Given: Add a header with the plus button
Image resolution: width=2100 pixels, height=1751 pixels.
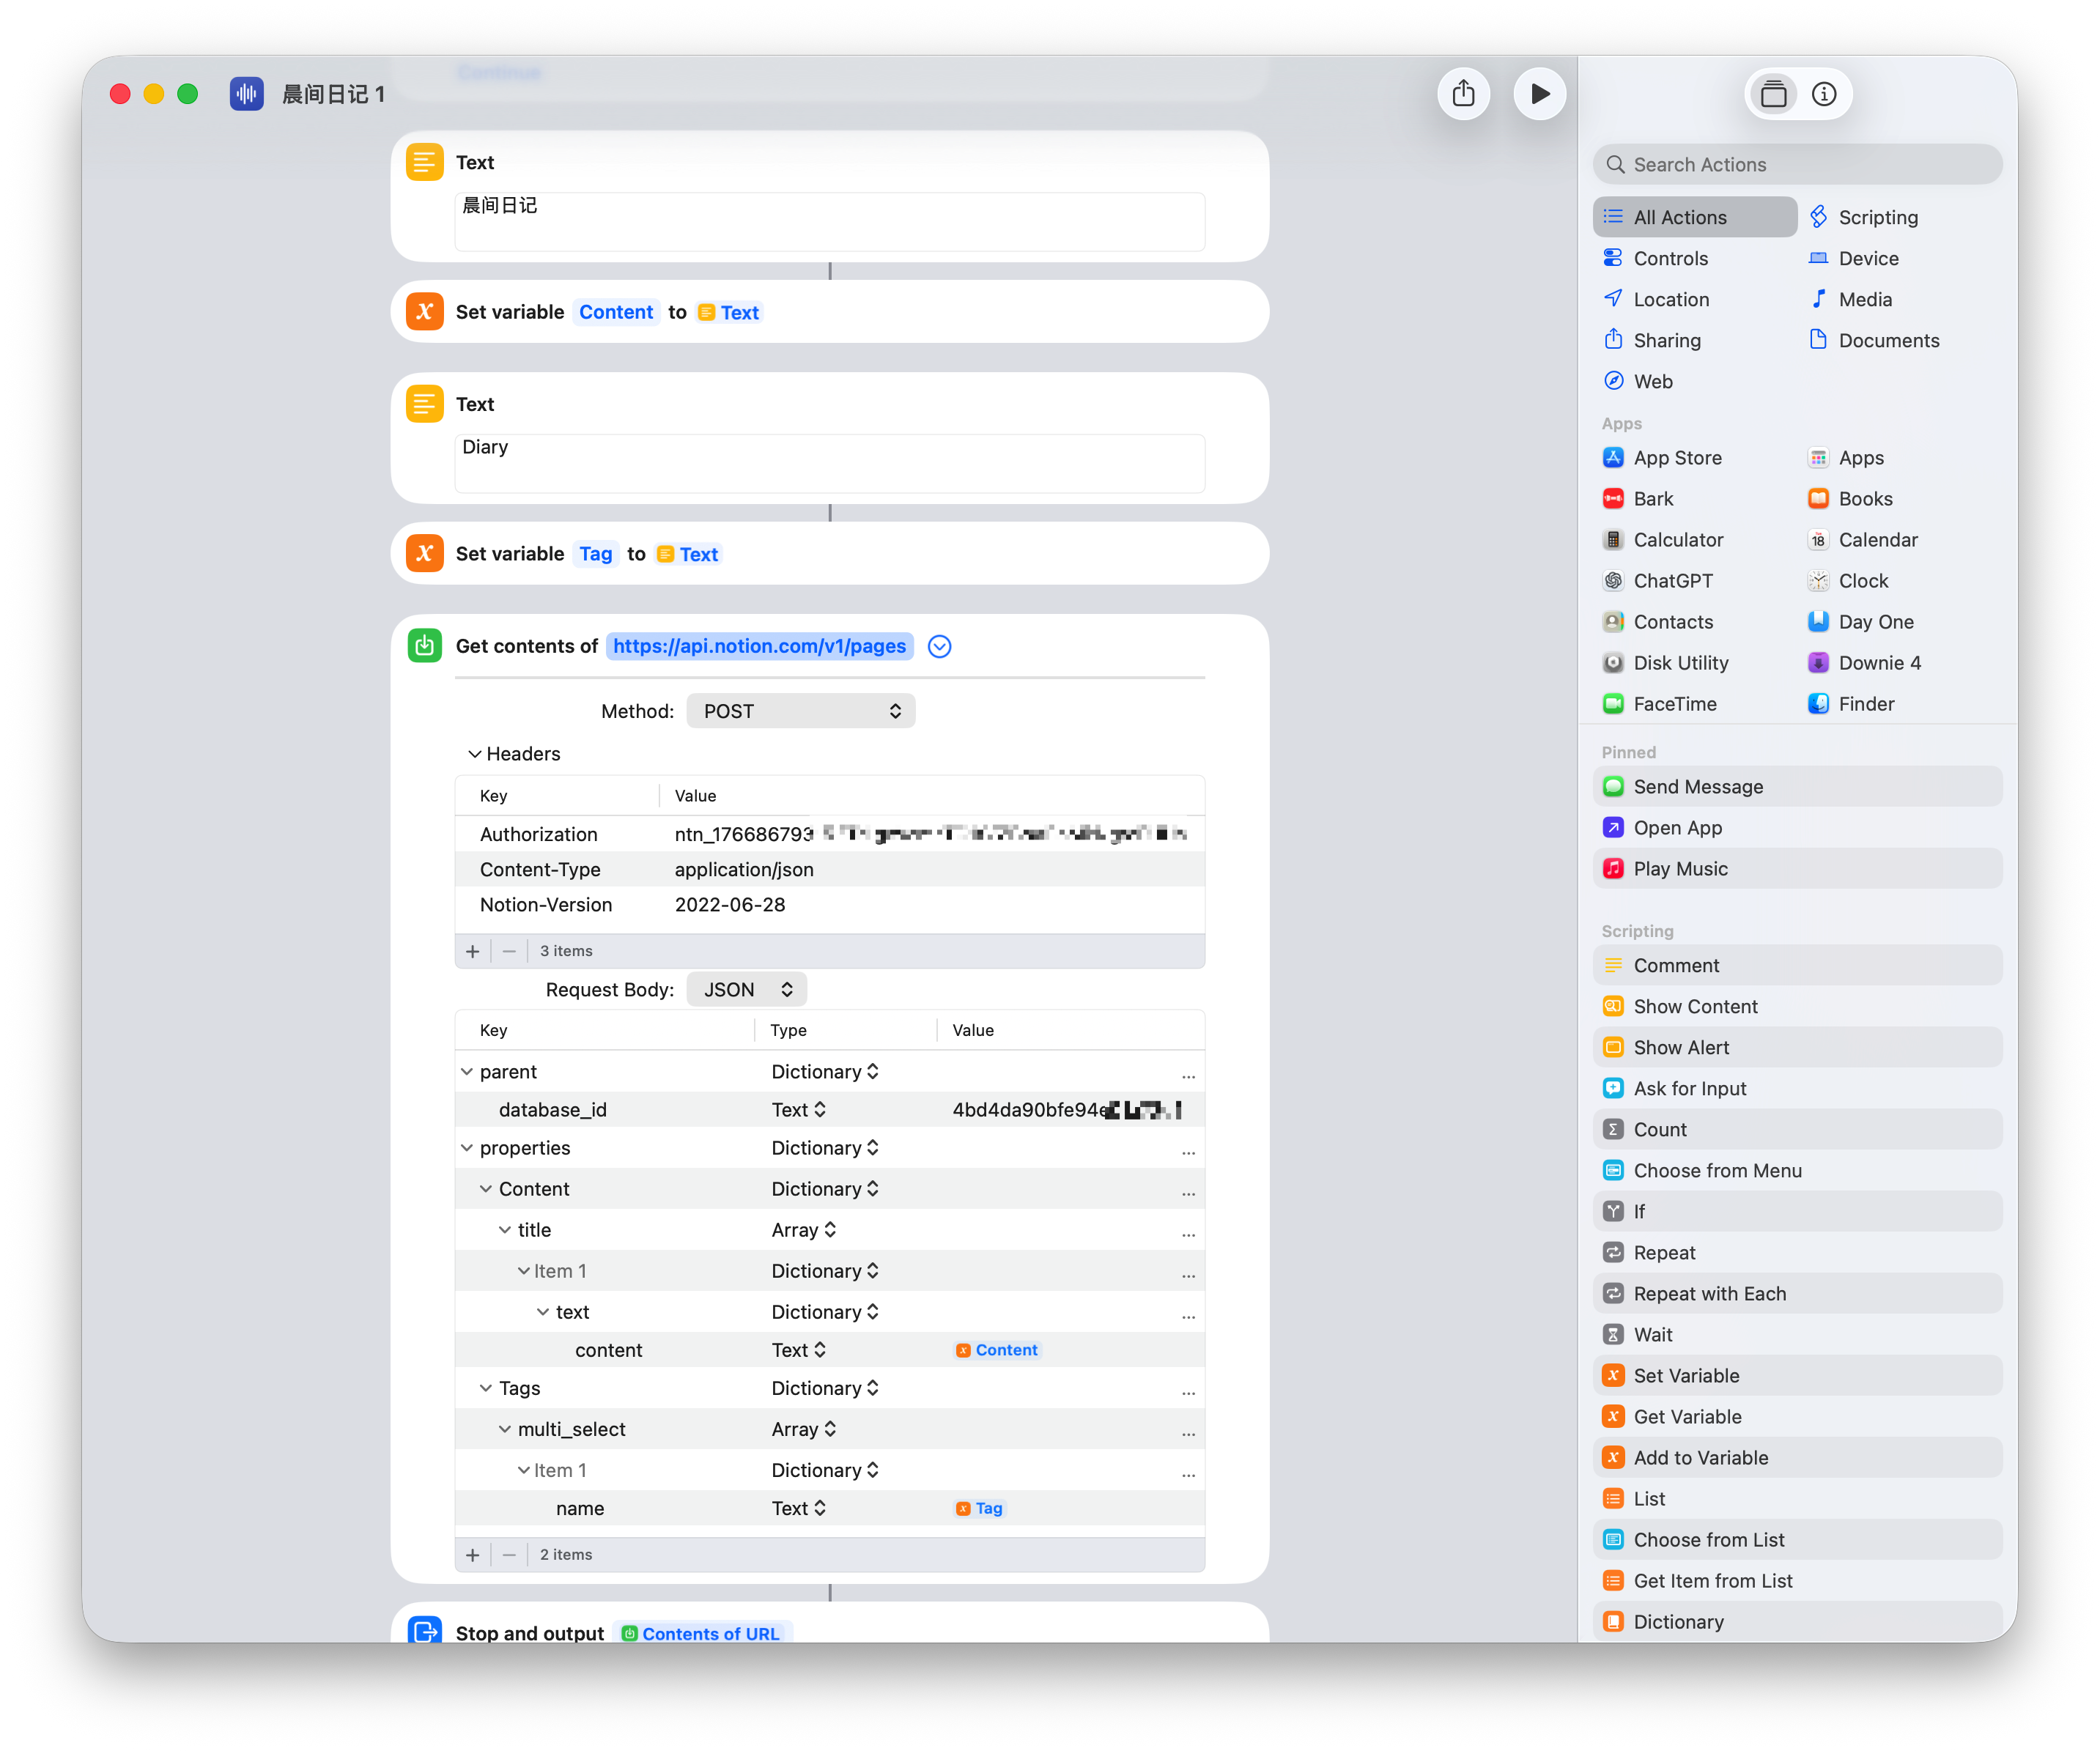Looking at the screenshot, I should tap(472, 951).
